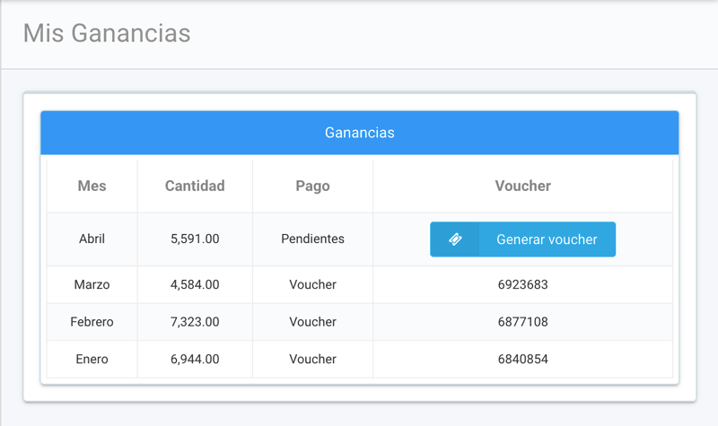Screen dimensions: 718x426
Task: Select the Febrero month cell
Action: coord(92,322)
